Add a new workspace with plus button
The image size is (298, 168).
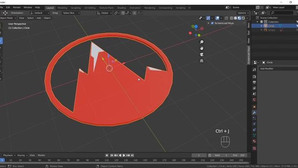190,8
